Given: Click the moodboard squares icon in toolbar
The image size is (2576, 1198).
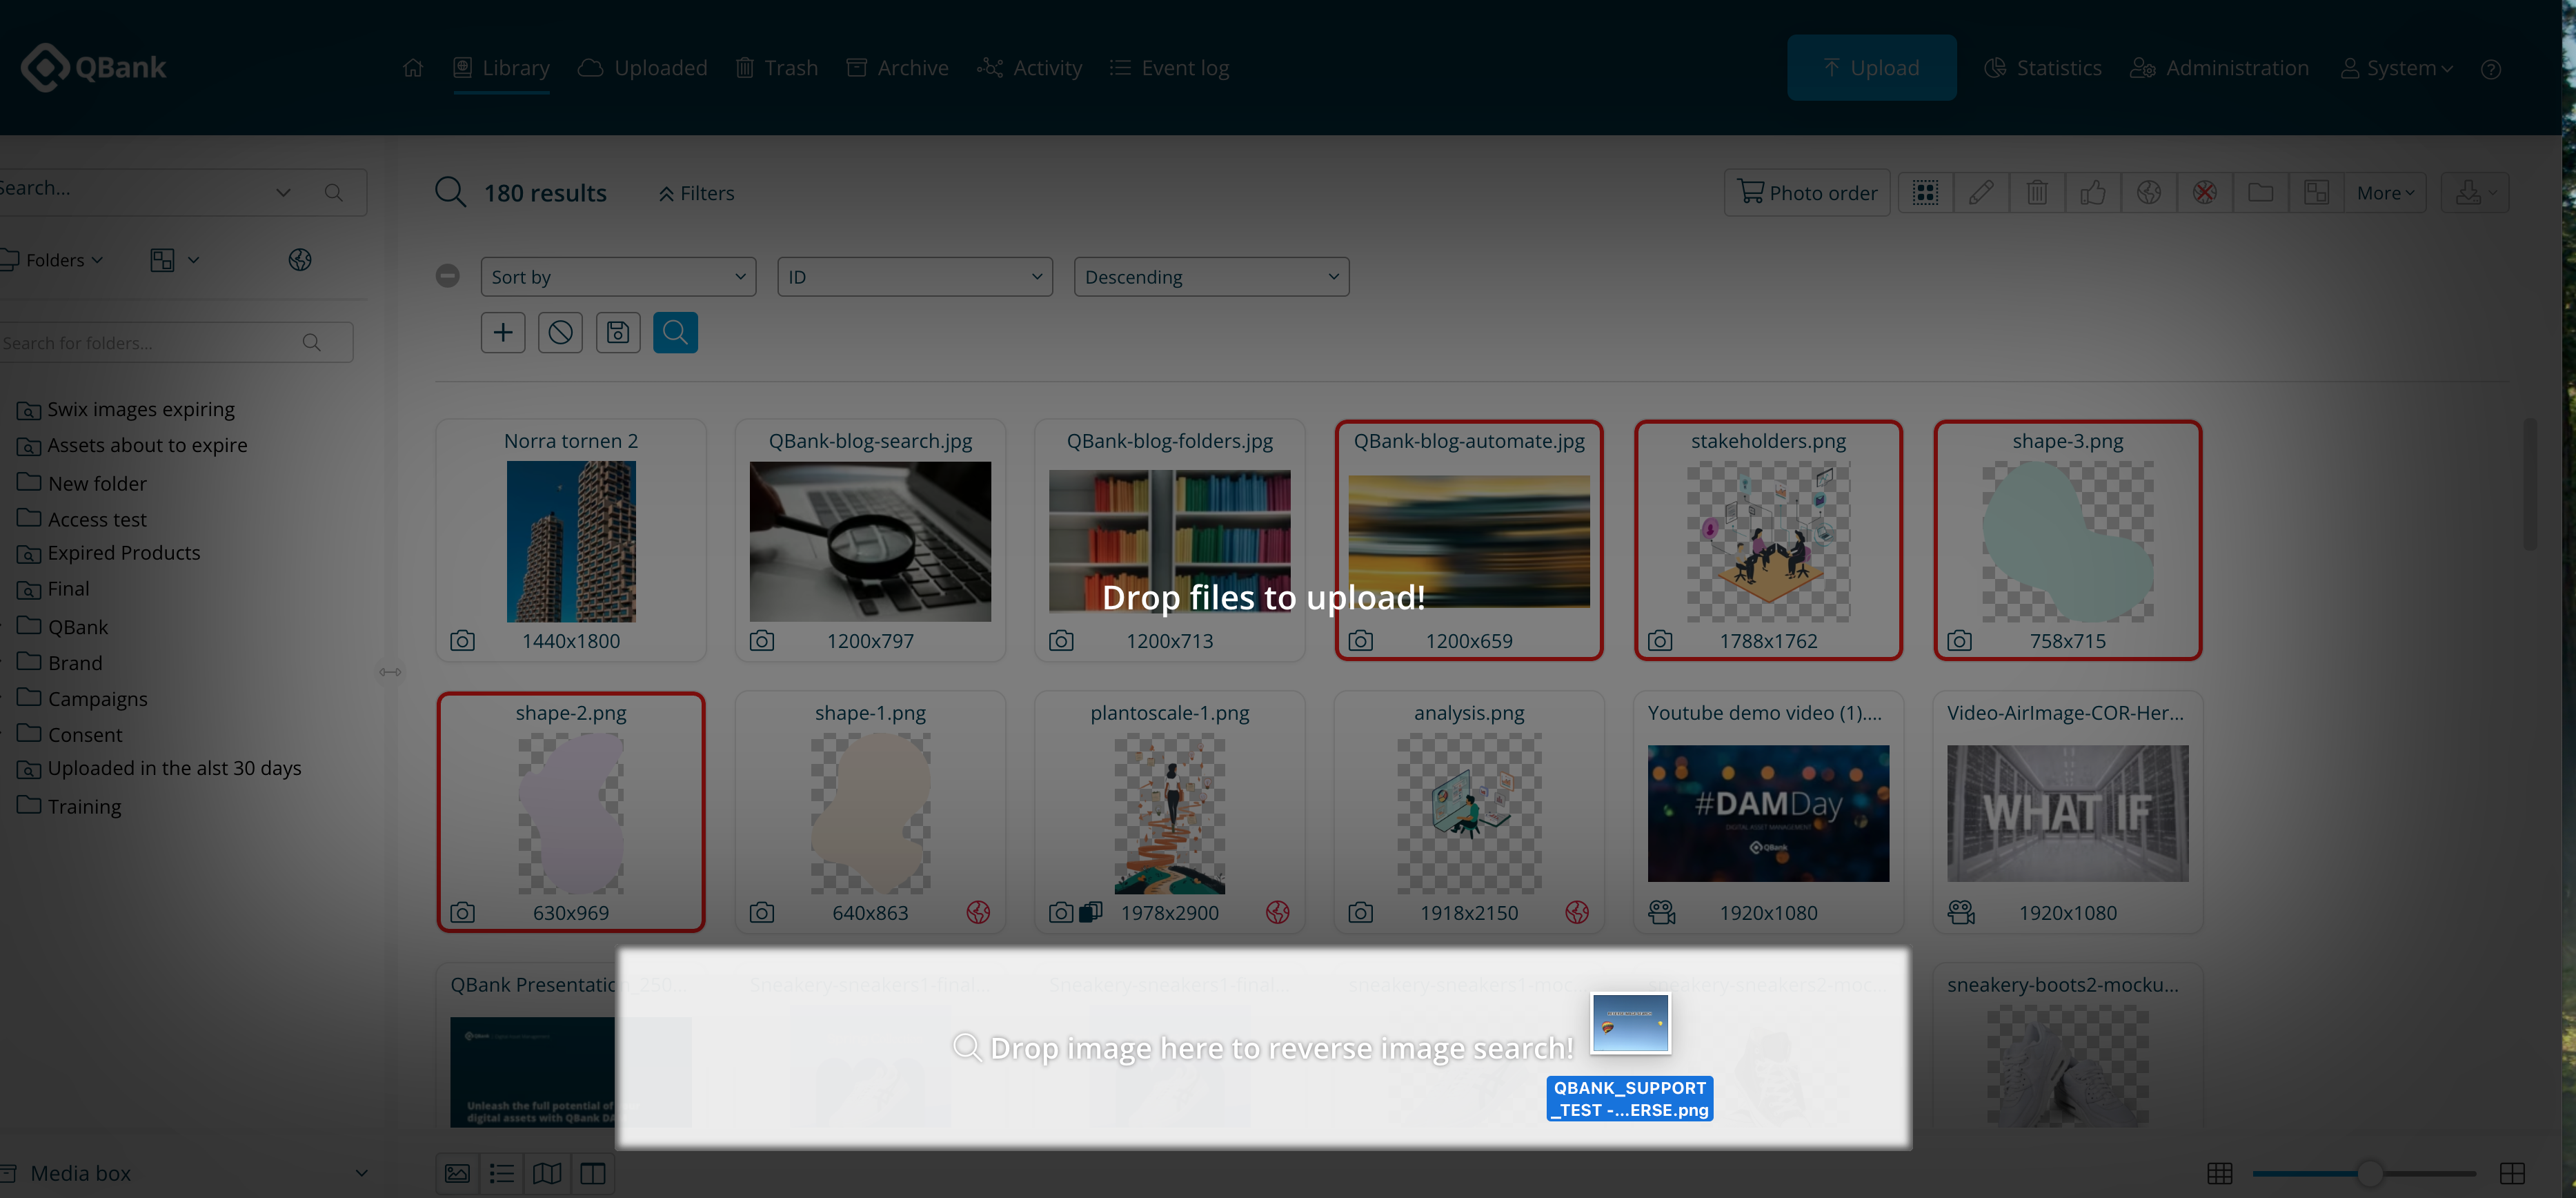Looking at the screenshot, I should tap(2316, 192).
